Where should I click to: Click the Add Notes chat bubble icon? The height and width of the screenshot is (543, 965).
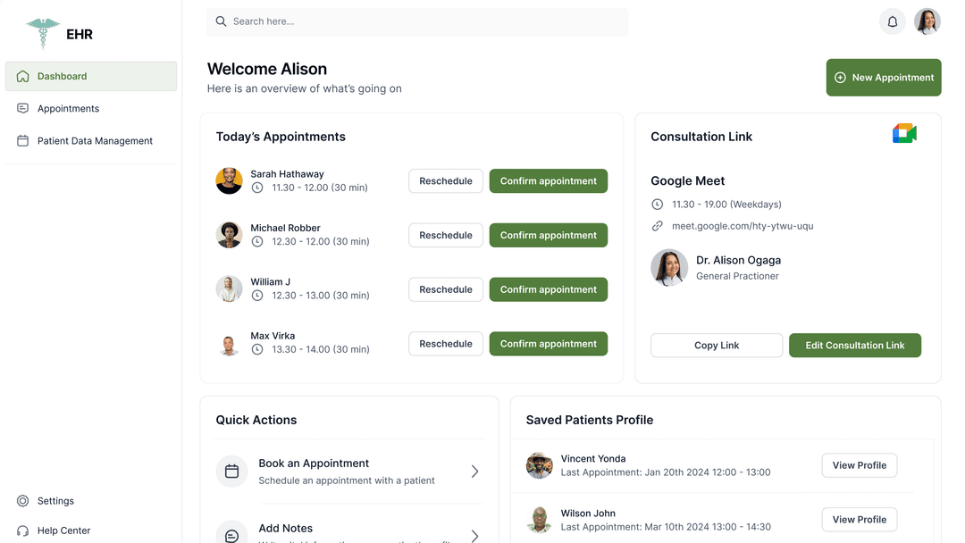[x=231, y=534]
